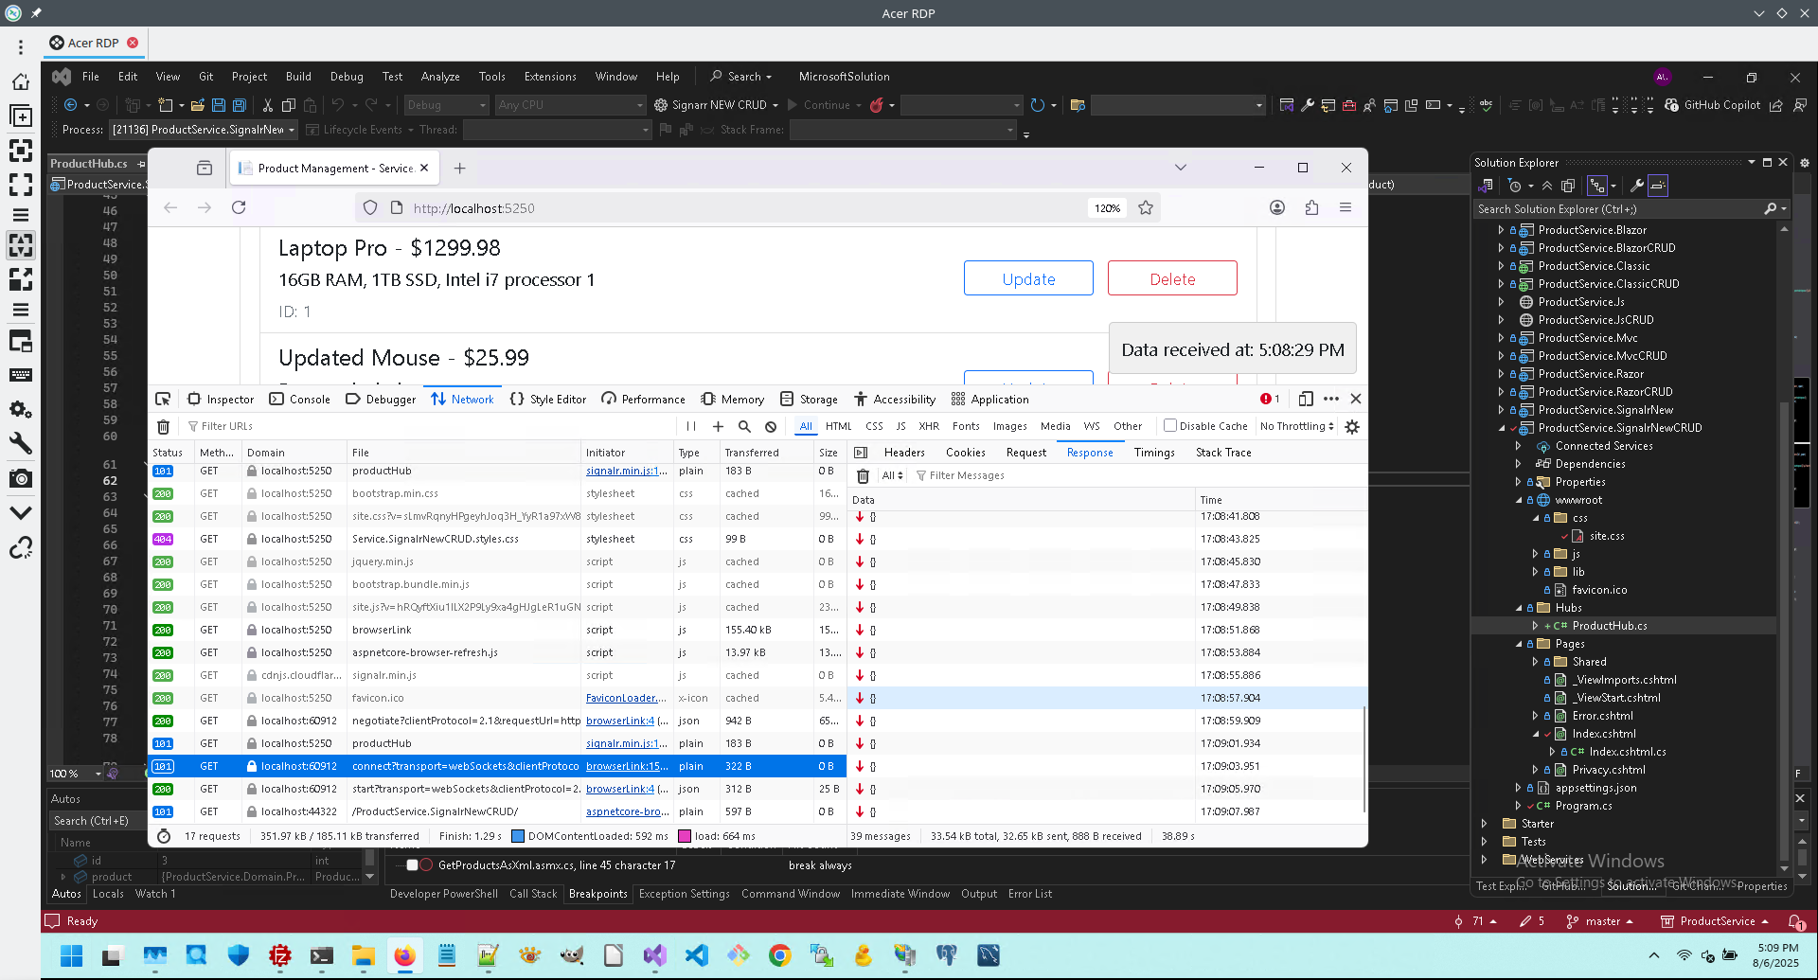The width and height of the screenshot is (1818, 980).
Task: Click the GitHub Copilot button
Action: 1713,105
